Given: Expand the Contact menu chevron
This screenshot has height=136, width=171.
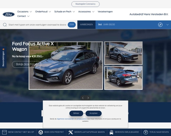Looking at the screenshot, I should click(x=28, y=16).
